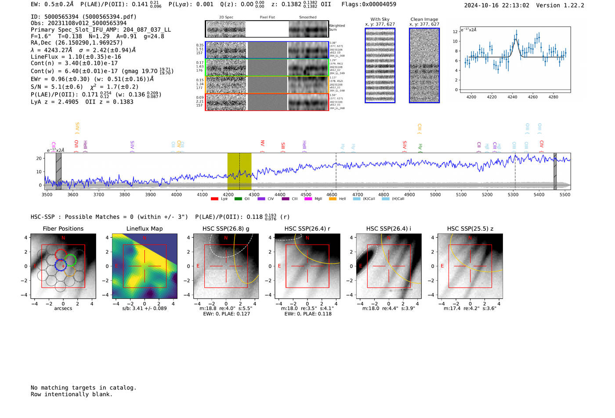Open the HSC SSP(26.4) i cutout
Viewport: 615px width, 418px height.
point(389,266)
